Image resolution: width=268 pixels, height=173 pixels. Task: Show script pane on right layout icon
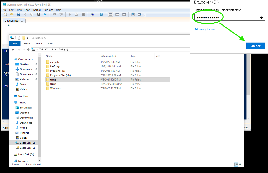pyautogui.click(x=117, y=14)
